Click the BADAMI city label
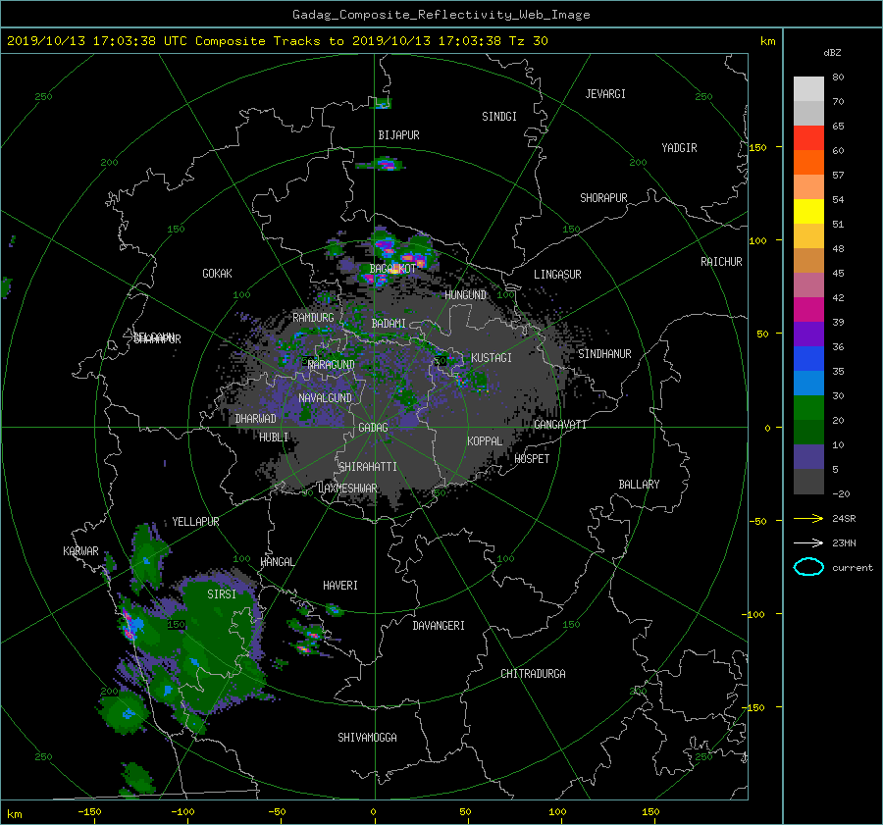 tap(389, 324)
